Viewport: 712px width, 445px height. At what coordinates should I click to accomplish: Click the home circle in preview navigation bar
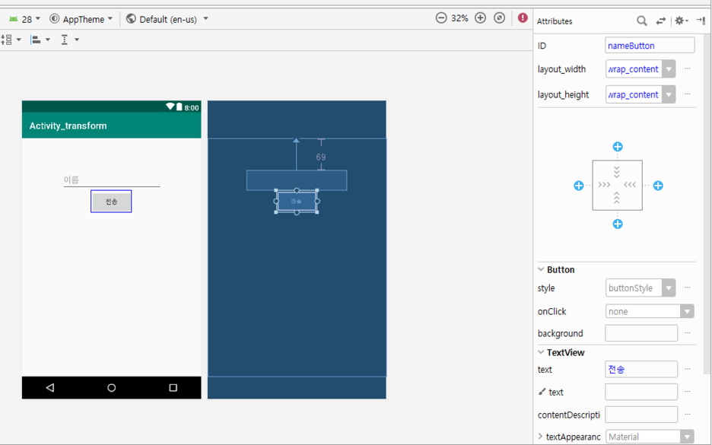pyautogui.click(x=111, y=387)
